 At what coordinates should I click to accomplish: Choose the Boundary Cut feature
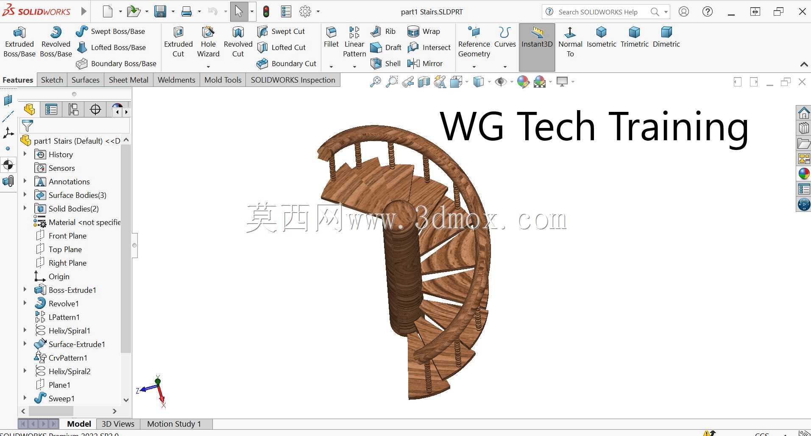pos(287,64)
